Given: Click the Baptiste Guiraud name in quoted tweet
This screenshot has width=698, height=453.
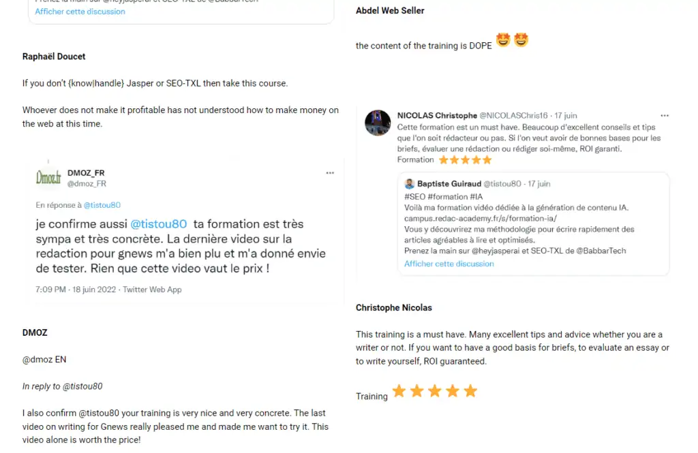Looking at the screenshot, I should pos(449,183).
